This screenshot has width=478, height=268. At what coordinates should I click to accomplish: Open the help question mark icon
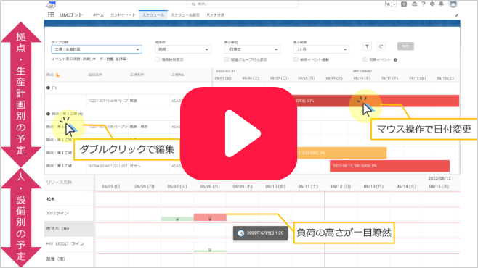(424, 4)
